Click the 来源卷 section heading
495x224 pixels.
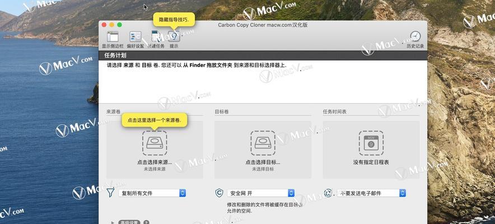click(113, 111)
